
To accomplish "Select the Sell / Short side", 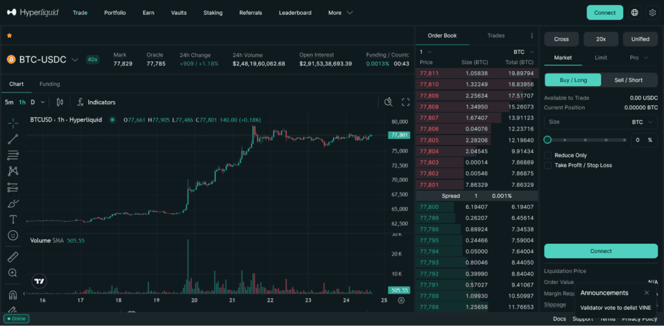I will coord(628,80).
